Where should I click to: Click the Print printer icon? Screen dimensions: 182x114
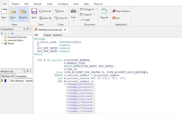point(73,11)
